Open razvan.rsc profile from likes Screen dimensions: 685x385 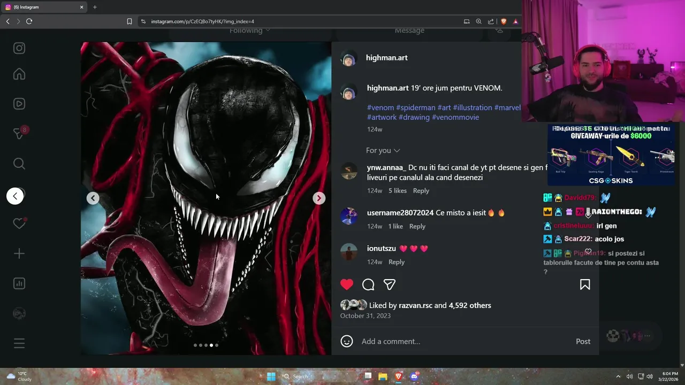[415, 306]
